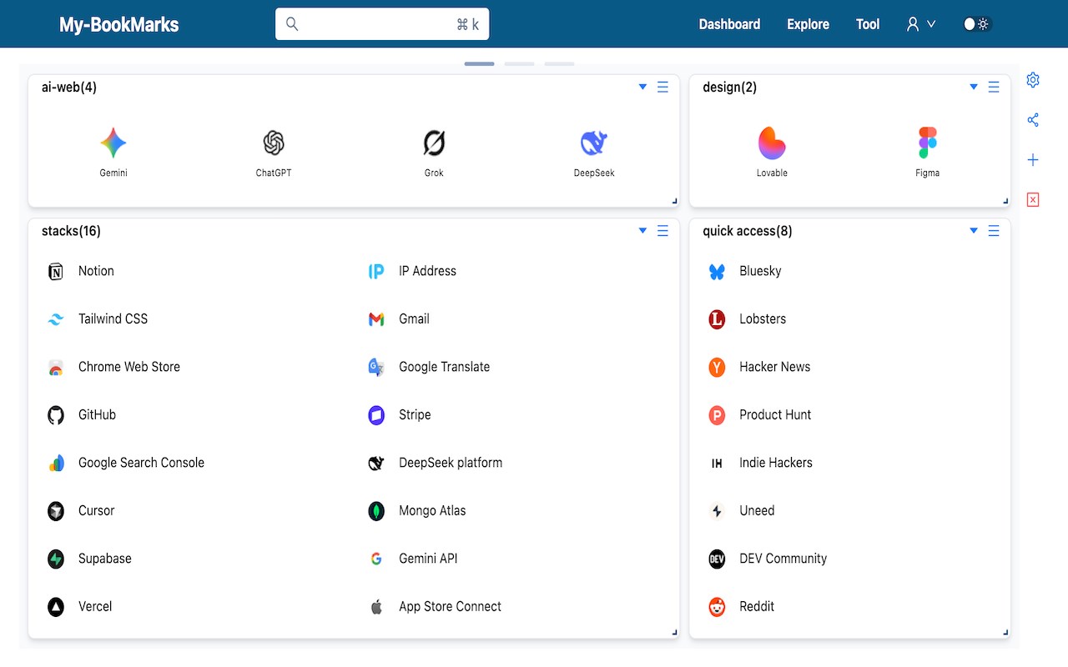Open the Explore menu item

(x=808, y=24)
